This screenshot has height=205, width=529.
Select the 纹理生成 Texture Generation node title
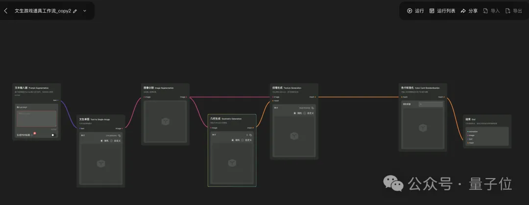point(287,88)
